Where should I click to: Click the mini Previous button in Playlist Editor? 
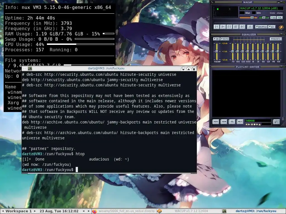(x=247, y=125)
